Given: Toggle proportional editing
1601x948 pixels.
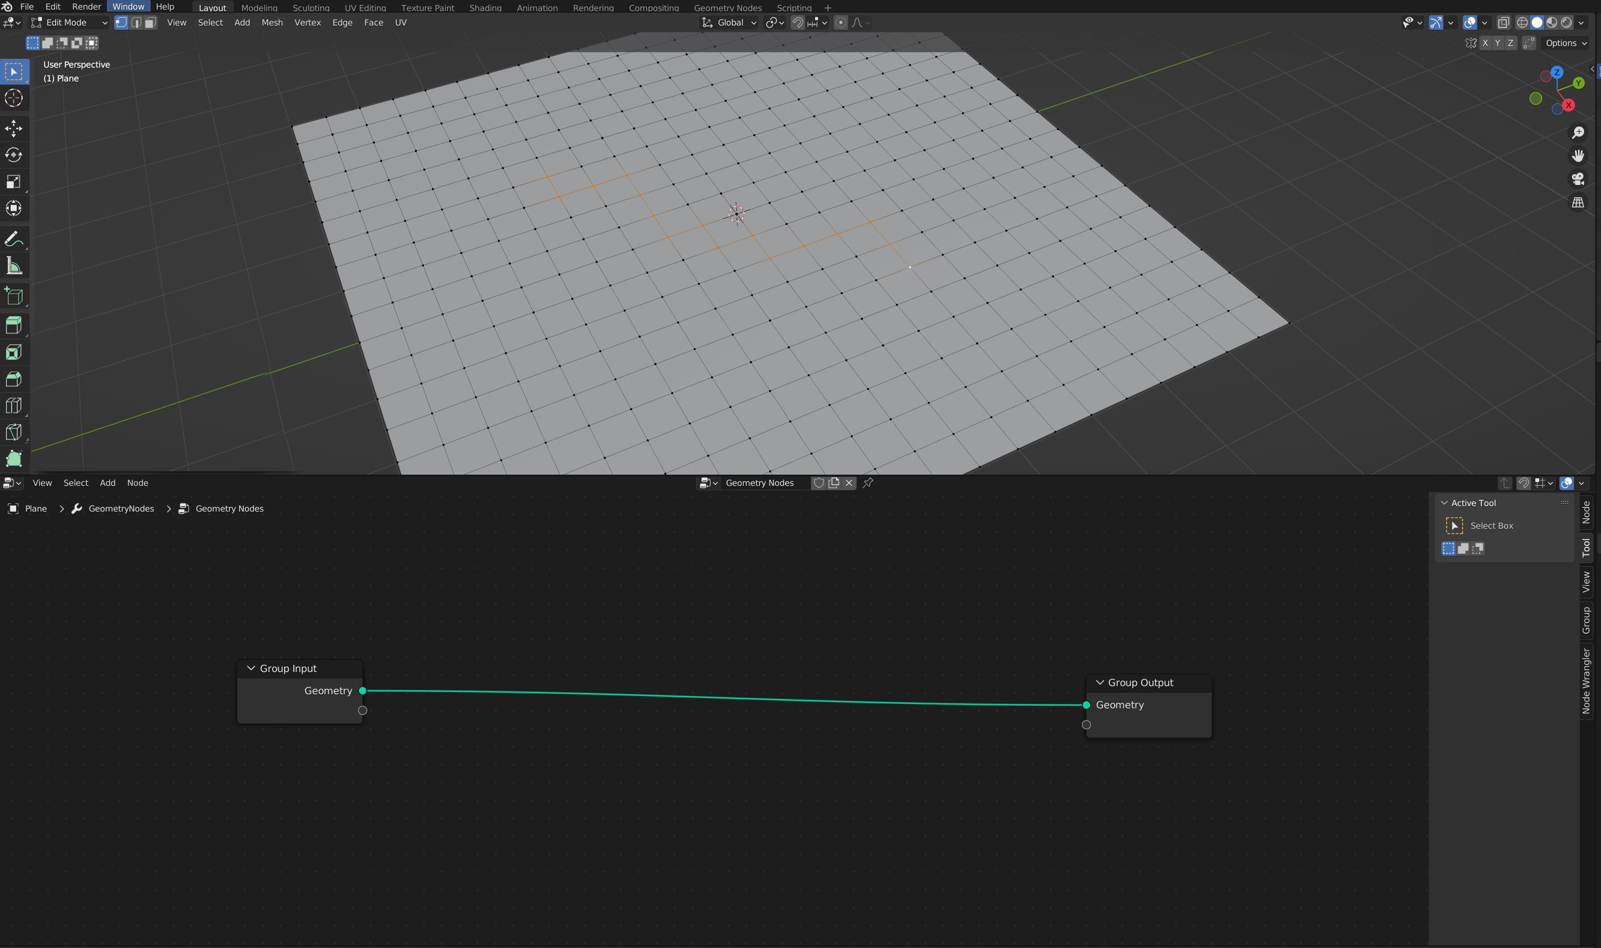Looking at the screenshot, I should pyautogui.click(x=841, y=22).
